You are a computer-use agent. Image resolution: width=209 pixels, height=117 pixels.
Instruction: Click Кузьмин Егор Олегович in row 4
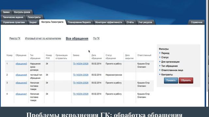coord(143,96)
